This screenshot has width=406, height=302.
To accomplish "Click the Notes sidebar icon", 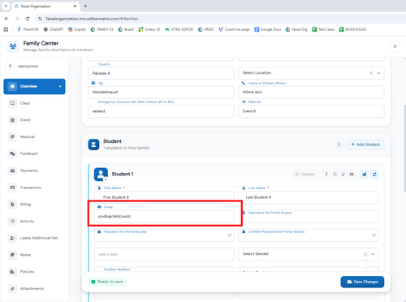I will [12, 255].
